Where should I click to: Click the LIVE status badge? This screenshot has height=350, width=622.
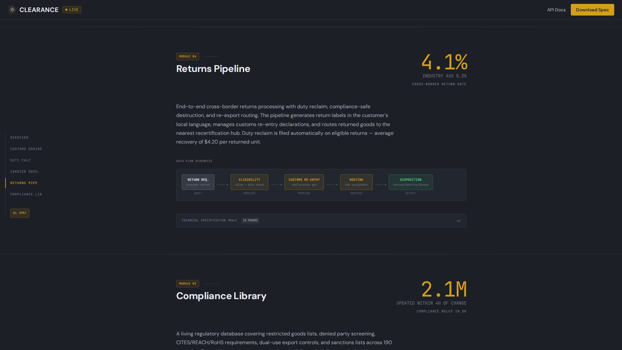pyautogui.click(x=72, y=10)
